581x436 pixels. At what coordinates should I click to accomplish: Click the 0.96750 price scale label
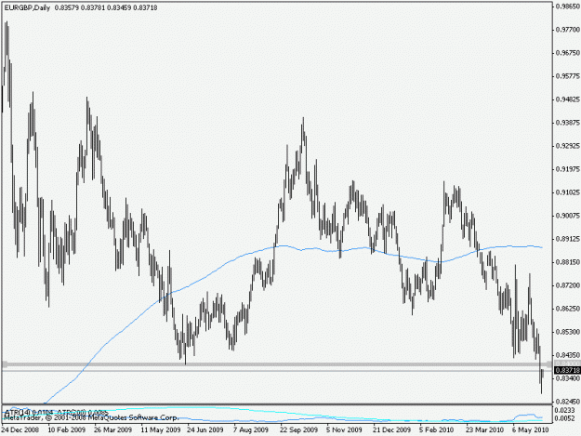pos(568,53)
